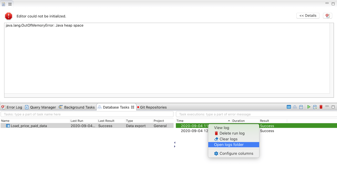This screenshot has height=170, width=337.
Task: Toggle sort arrow on Time column header
Action: (x=229, y=121)
